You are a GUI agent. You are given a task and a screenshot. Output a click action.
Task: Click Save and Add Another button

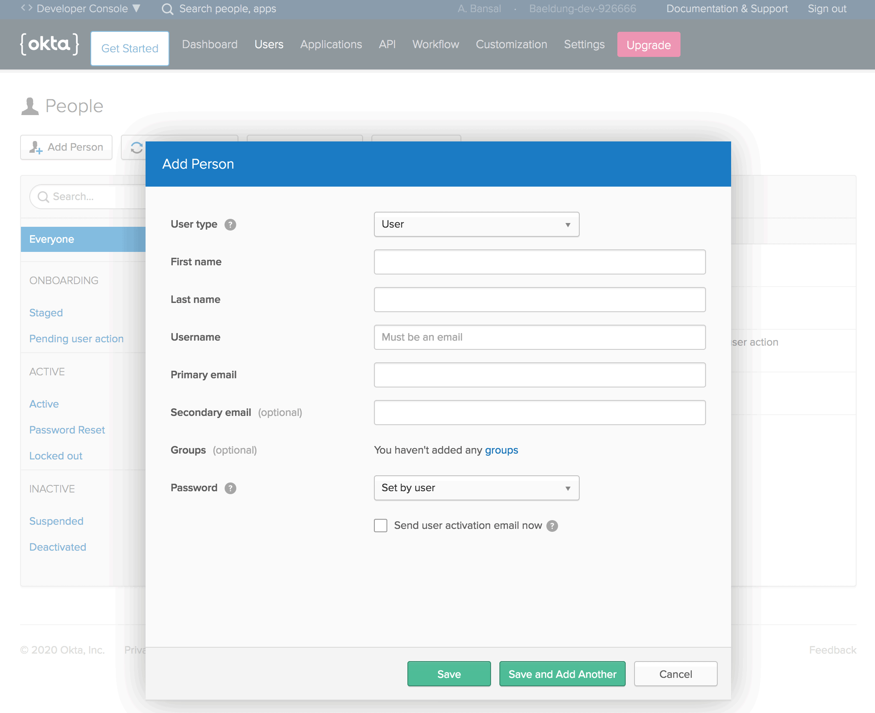562,674
